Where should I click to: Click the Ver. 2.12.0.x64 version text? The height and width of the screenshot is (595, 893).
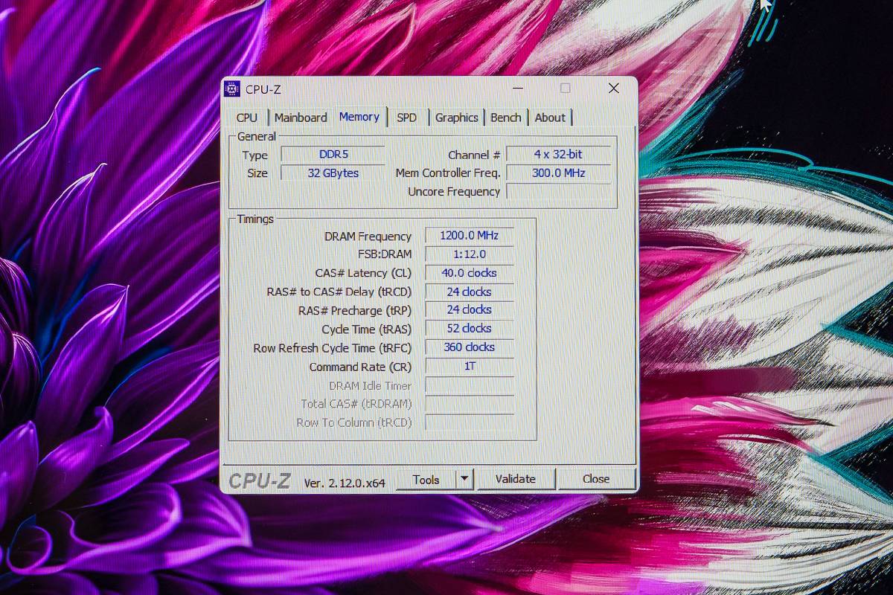pyautogui.click(x=345, y=483)
